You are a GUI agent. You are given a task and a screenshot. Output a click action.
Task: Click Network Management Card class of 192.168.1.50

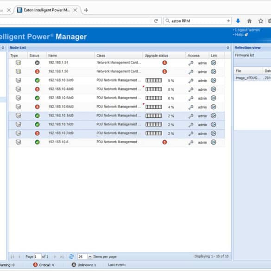click(x=119, y=71)
